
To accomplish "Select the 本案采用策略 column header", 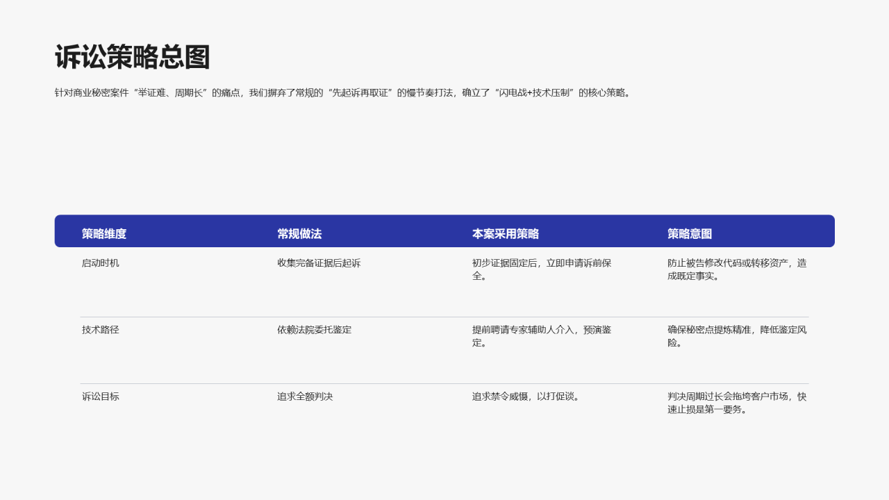I will (x=506, y=234).
